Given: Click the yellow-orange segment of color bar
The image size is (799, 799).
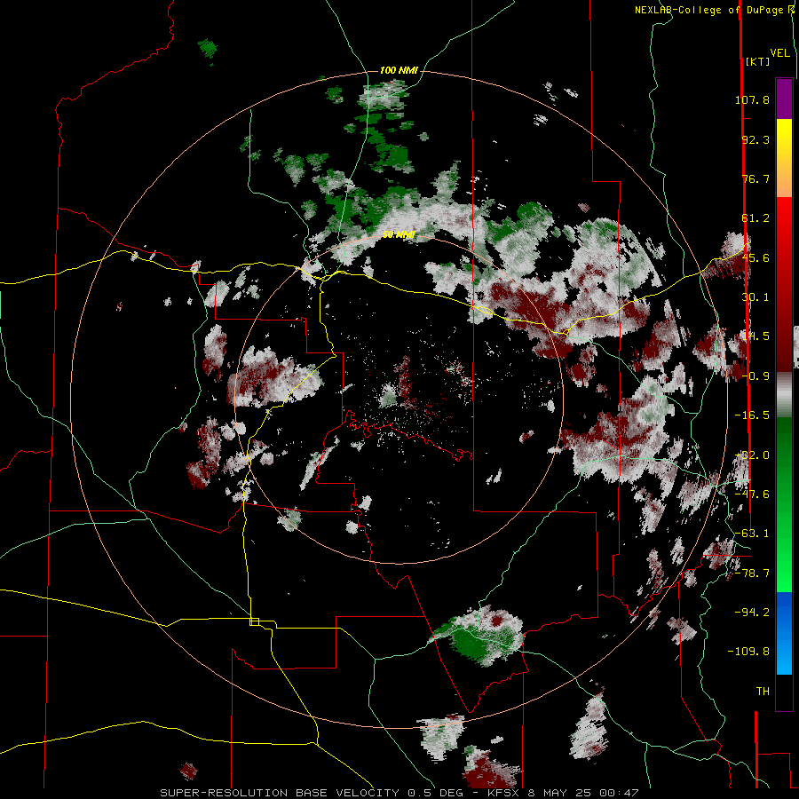Looking at the screenshot, I should [x=784, y=158].
